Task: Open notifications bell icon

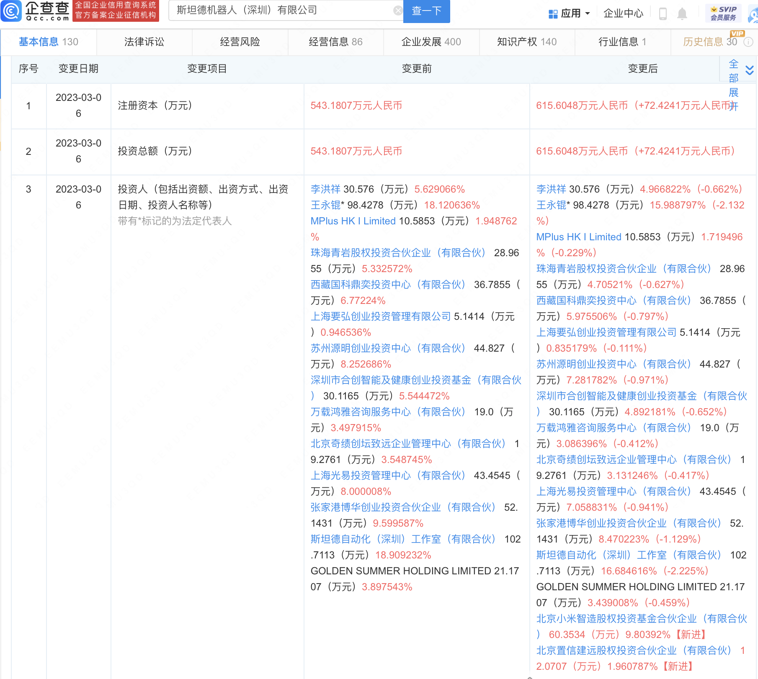Action: click(x=682, y=14)
